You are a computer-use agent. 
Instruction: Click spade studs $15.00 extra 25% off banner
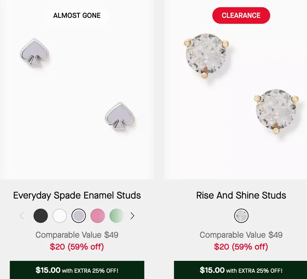77,270
